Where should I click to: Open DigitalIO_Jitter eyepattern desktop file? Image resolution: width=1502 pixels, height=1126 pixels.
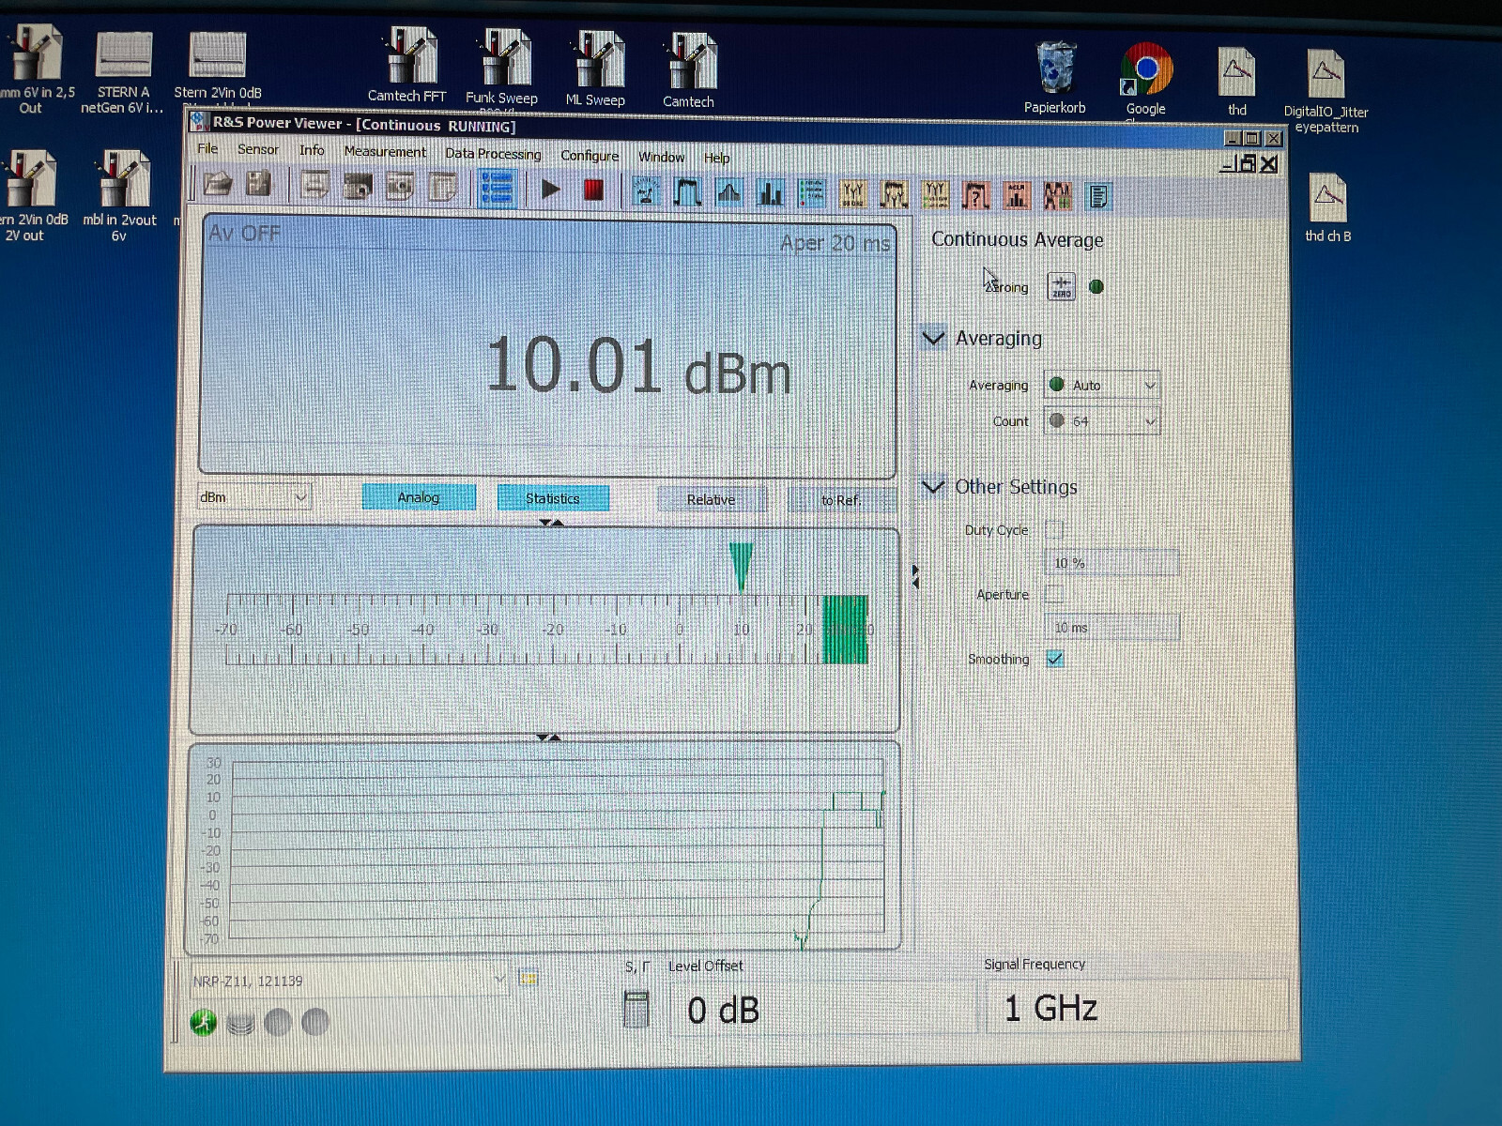pos(1326,92)
